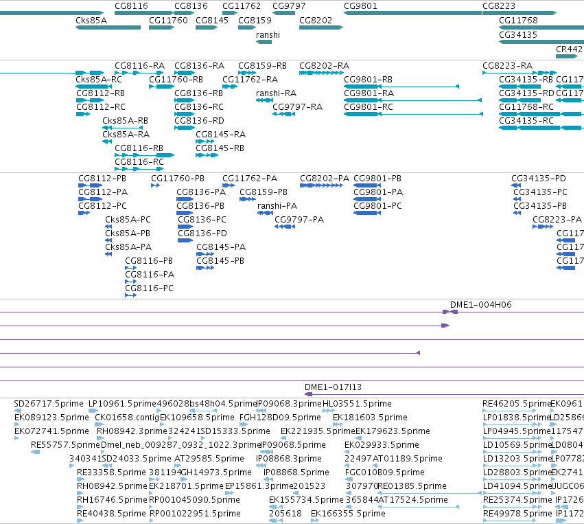584x524 pixels.
Task: Open EST EK181603.5prime label
Action: (370, 418)
